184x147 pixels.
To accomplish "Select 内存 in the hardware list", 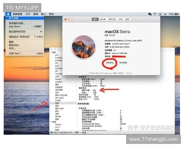I will point(57,92).
